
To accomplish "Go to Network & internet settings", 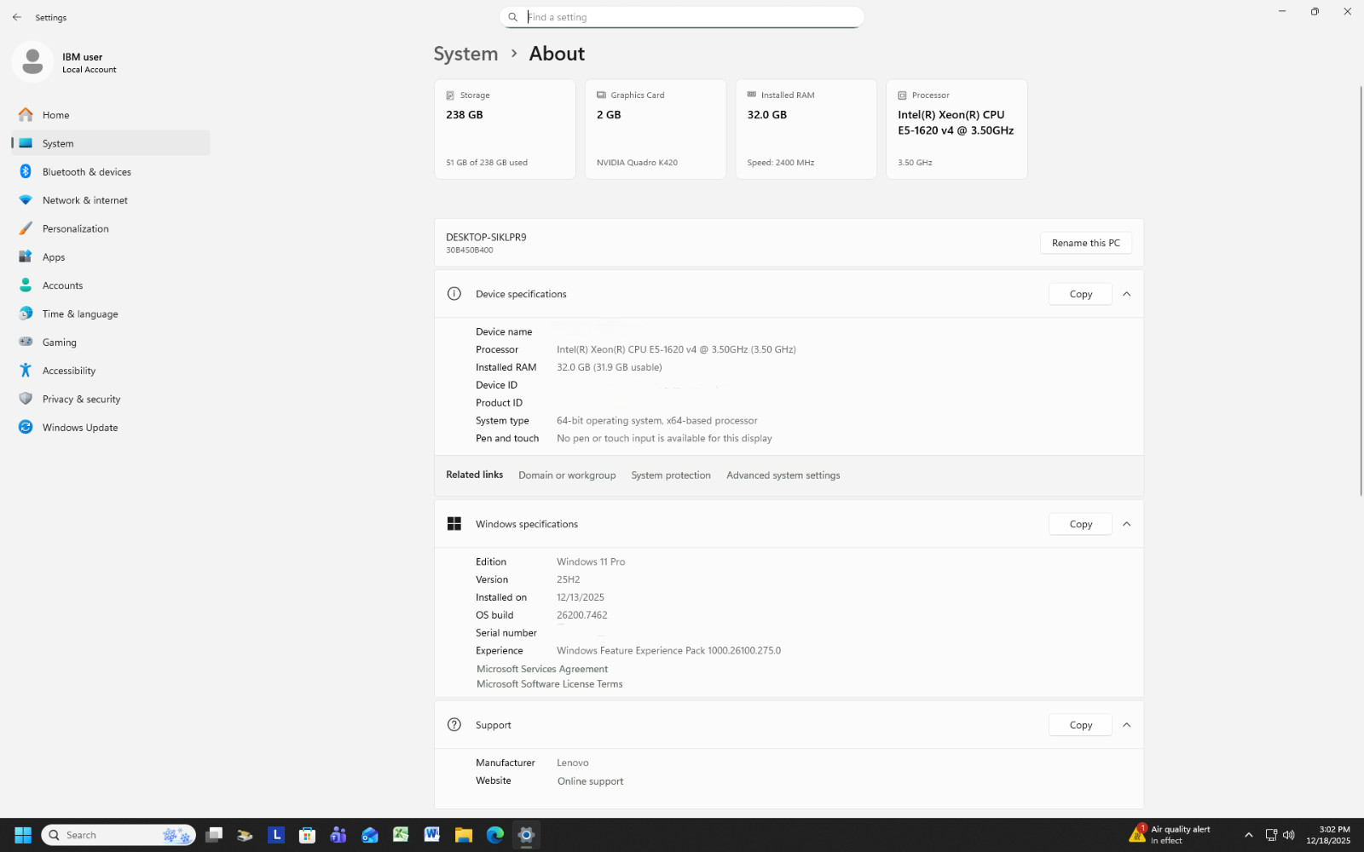I will pyautogui.click(x=84, y=200).
